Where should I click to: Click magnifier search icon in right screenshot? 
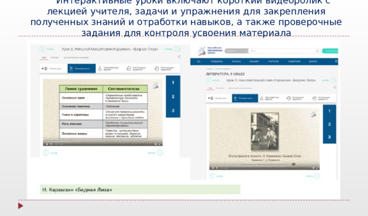click(x=317, y=51)
